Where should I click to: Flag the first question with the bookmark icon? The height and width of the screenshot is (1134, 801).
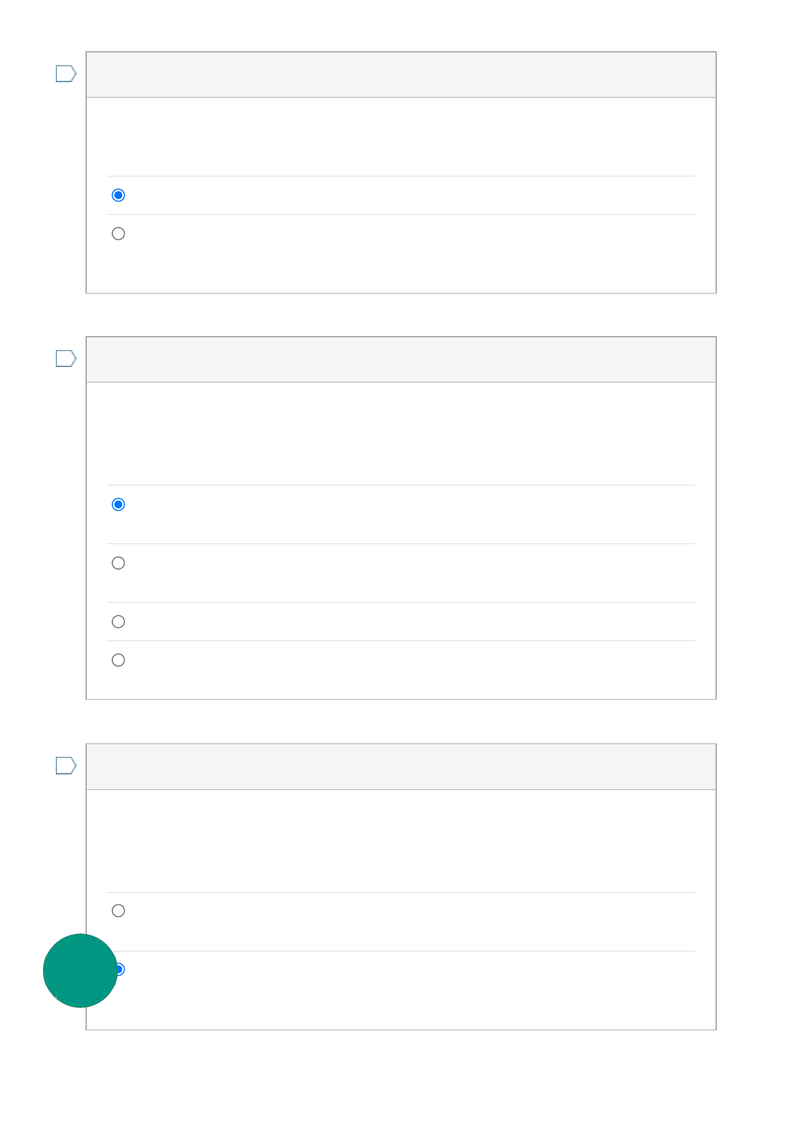65,73
